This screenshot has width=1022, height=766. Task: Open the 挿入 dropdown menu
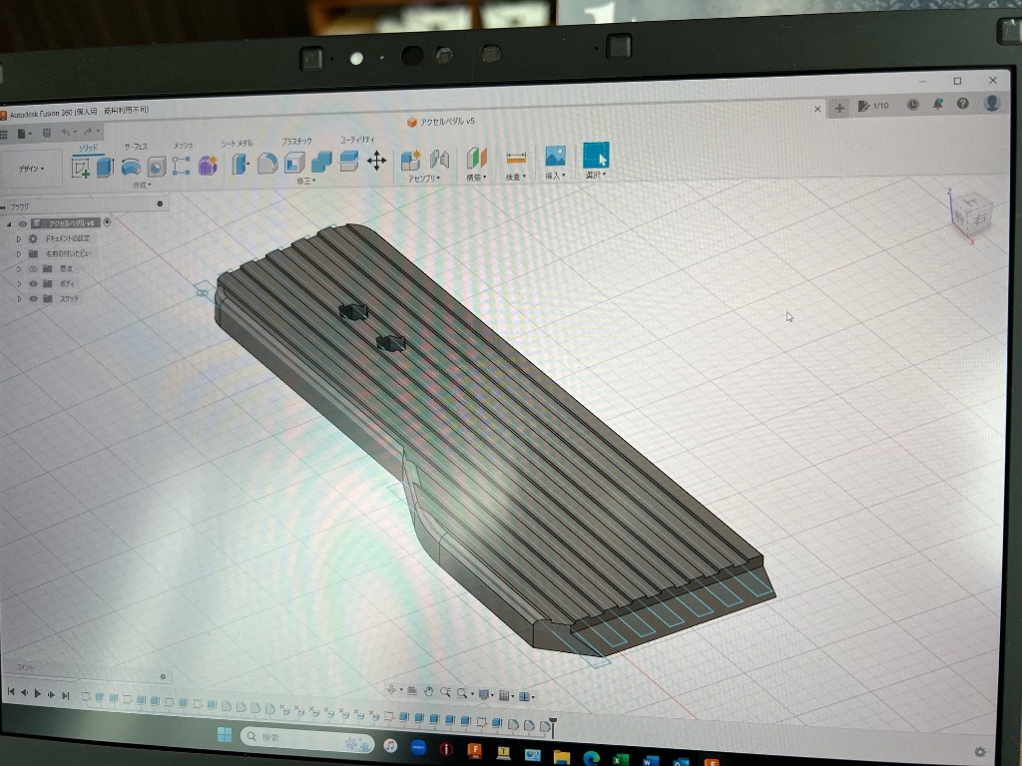555,176
